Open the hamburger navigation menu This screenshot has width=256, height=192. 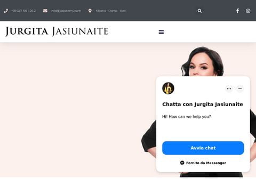point(161,32)
